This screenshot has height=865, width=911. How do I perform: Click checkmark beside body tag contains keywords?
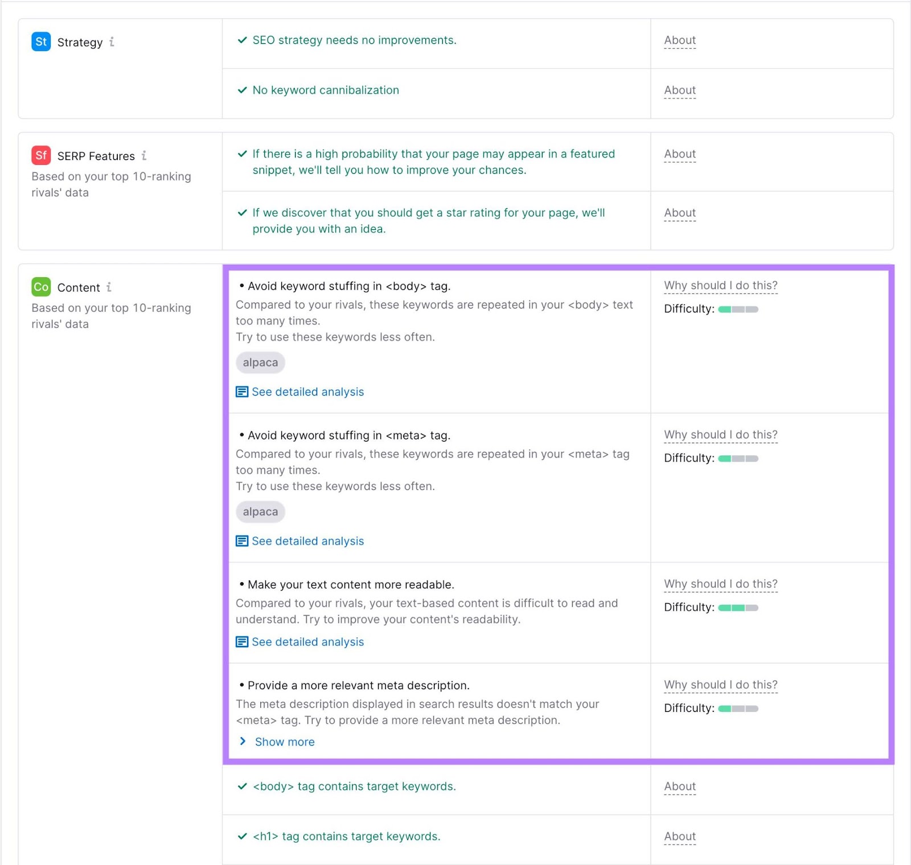click(242, 786)
